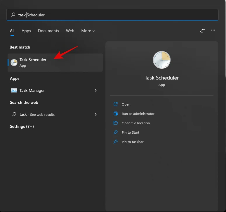Click the Best match heading

coord(20,47)
